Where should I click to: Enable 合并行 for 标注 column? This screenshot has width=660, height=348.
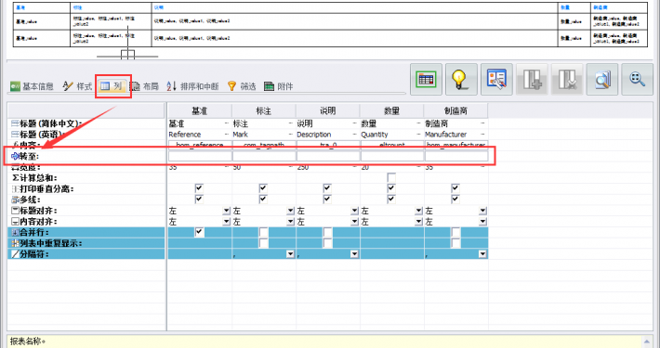pyautogui.click(x=263, y=232)
